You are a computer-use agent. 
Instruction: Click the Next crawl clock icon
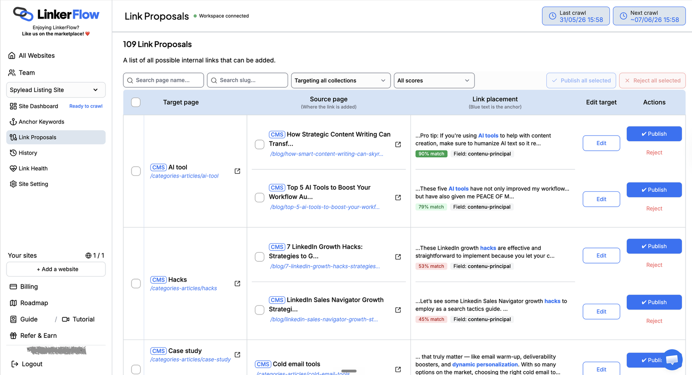click(623, 16)
